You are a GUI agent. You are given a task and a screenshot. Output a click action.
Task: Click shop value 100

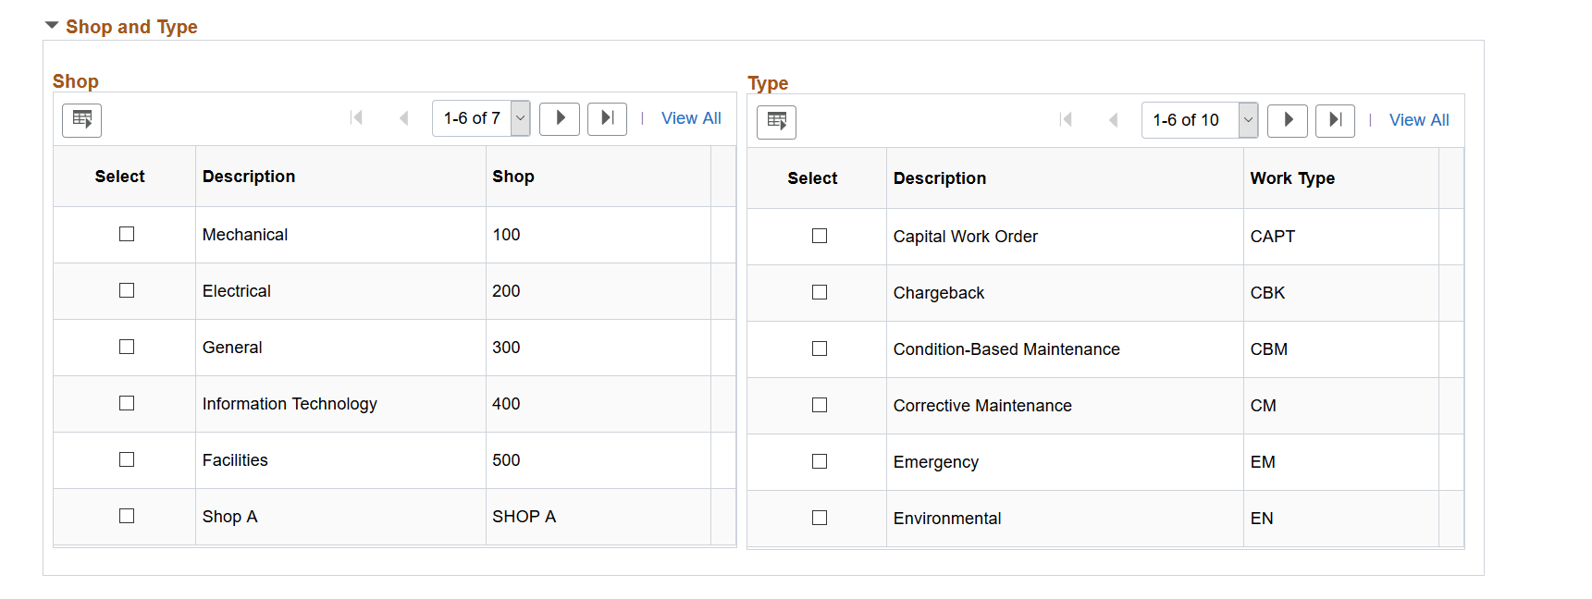506,235
